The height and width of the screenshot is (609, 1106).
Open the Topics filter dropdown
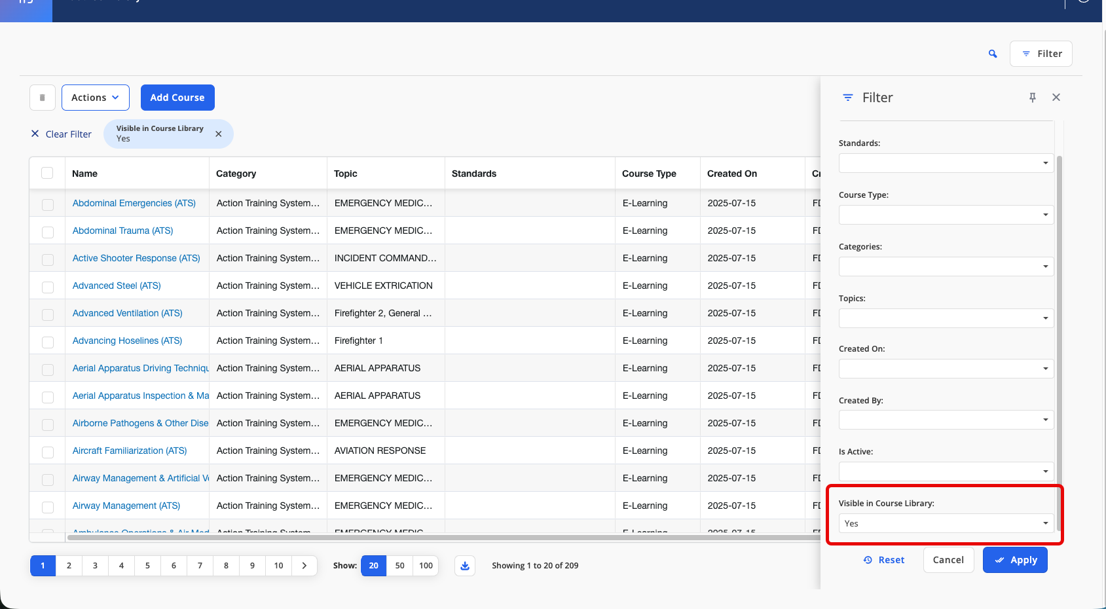coord(946,318)
